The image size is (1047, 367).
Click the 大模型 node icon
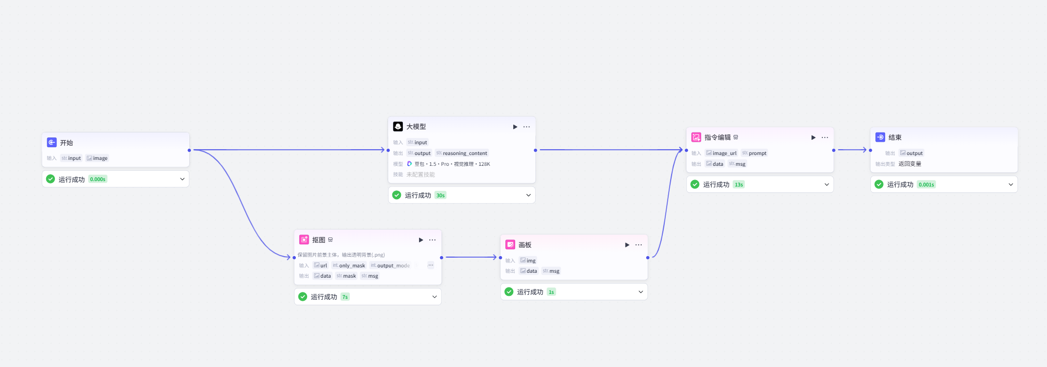coord(398,127)
